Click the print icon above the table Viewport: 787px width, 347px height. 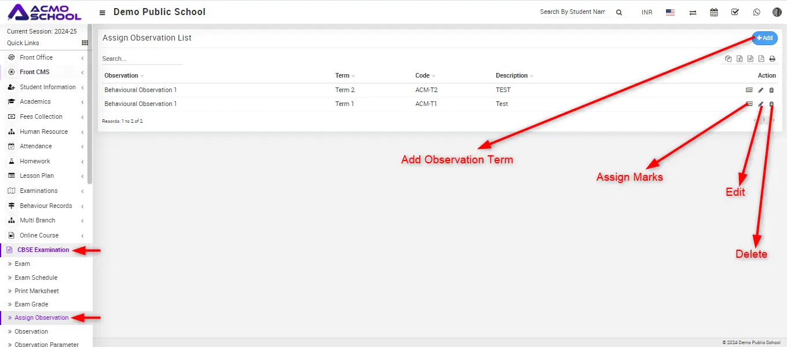pyautogui.click(x=772, y=59)
